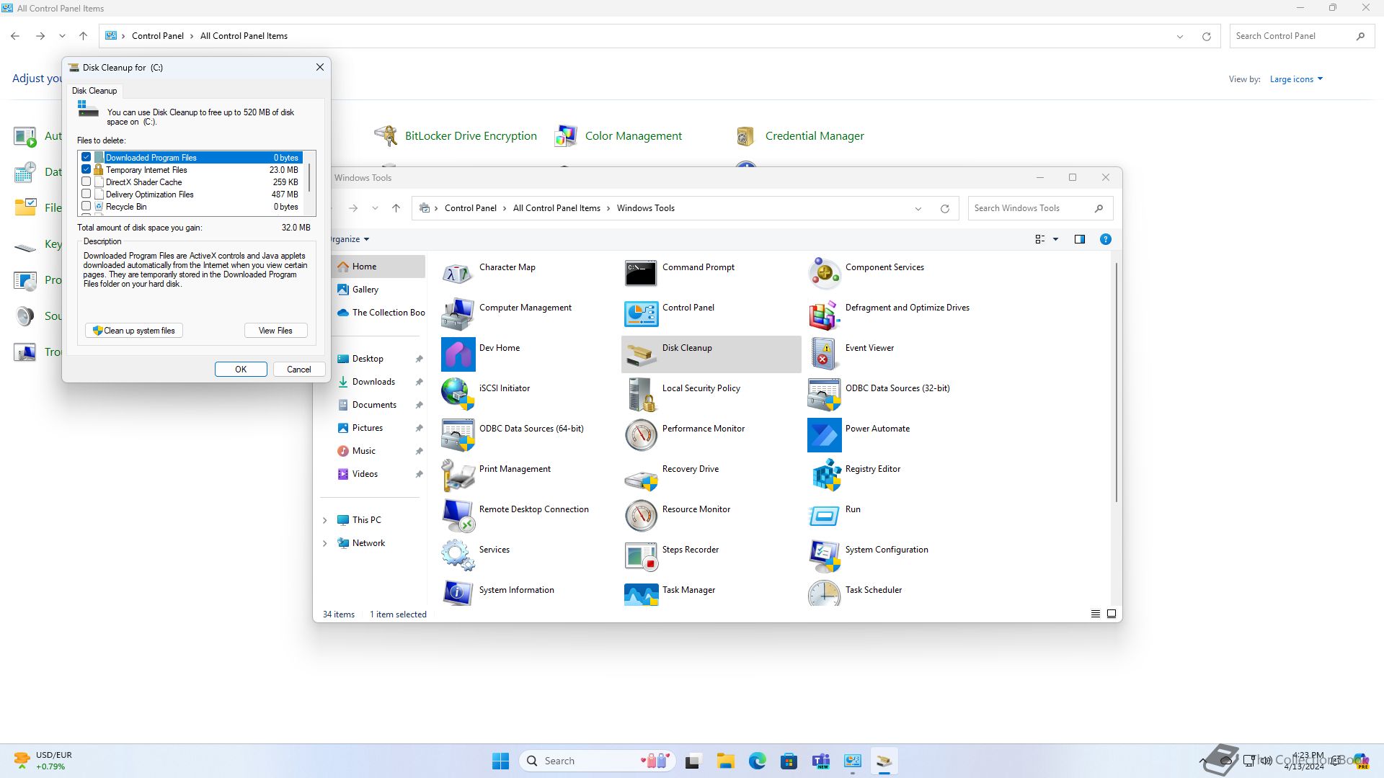Open System Information icon
The height and width of the screenshot is (778, 1384).
(458, 593)
